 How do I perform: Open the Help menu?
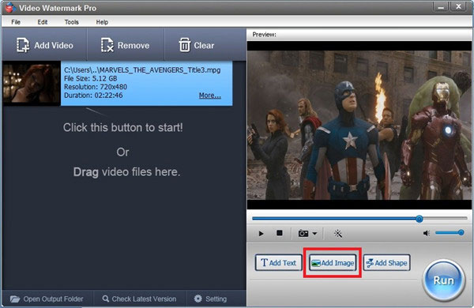(x=102, y=22)
